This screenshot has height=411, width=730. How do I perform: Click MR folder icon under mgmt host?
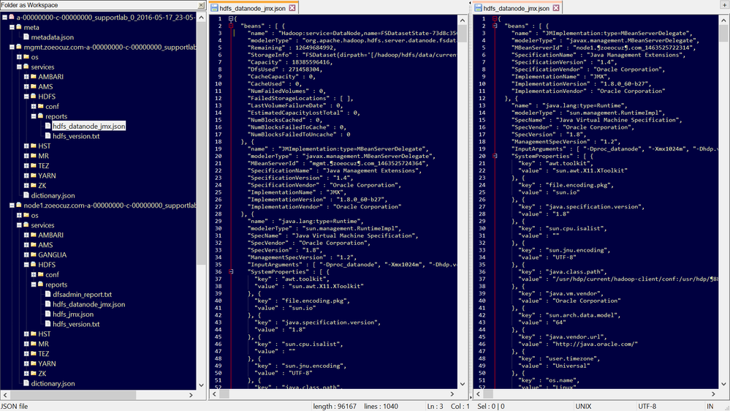[34, 156]
